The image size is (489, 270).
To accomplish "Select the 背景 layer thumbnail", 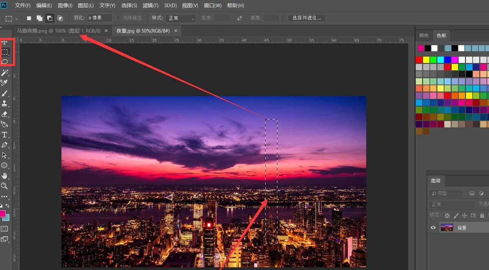I will [447, 228].
